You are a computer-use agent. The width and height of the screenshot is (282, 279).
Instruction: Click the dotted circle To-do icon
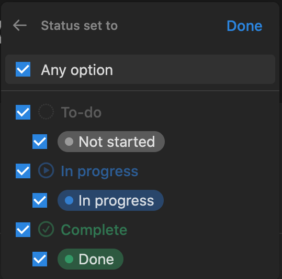pos(46,112)
